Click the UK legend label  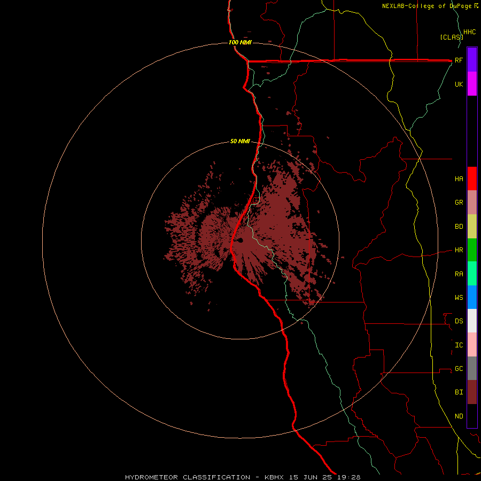point(459,84)
